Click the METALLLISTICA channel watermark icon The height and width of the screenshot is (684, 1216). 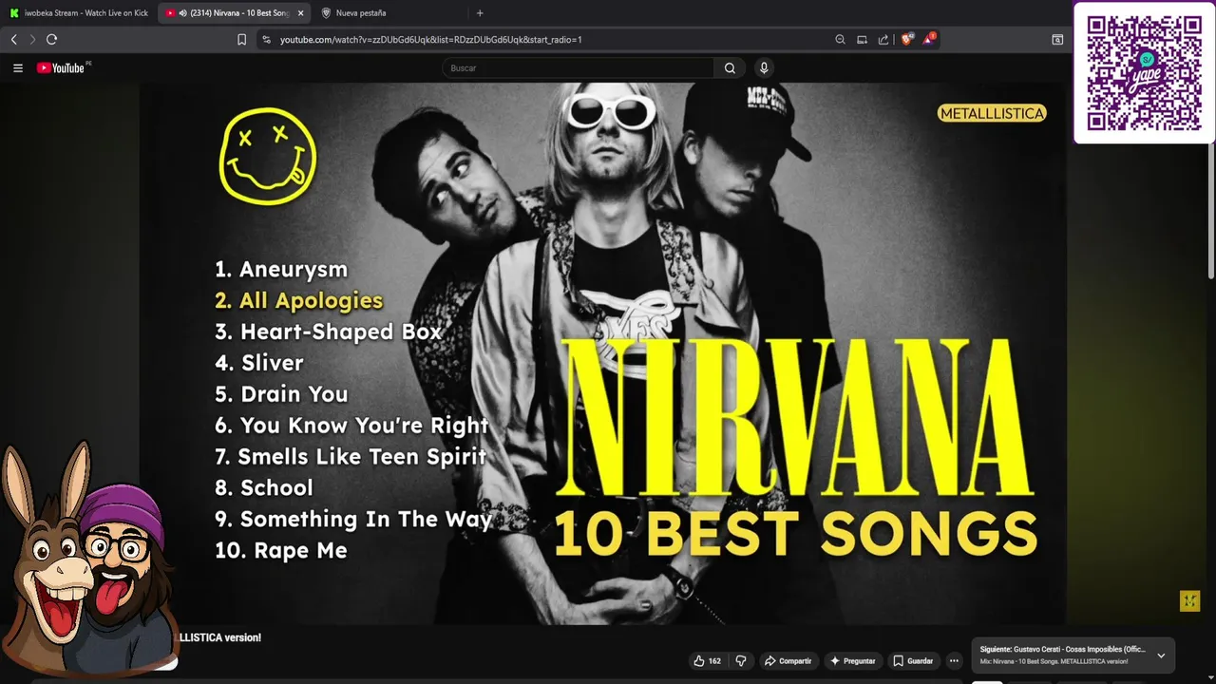point(1189,600)
